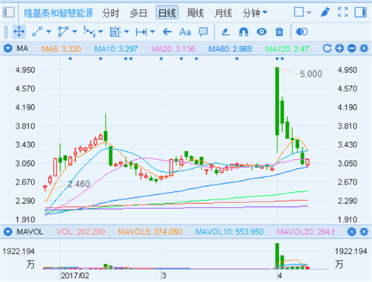The image size is (372, 282).
Task: Zoom in with the plus circle icon
Action: click(339, 48)
